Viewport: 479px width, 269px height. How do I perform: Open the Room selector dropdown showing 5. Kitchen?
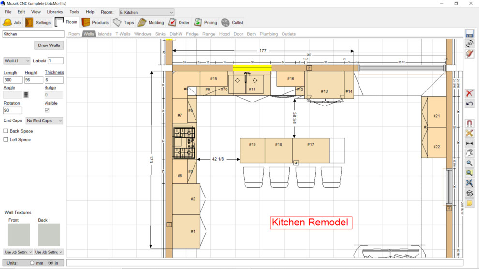click(147, 12)
